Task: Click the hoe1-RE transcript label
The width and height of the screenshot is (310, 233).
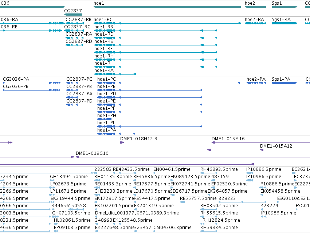Action: (x=104, y=41)
